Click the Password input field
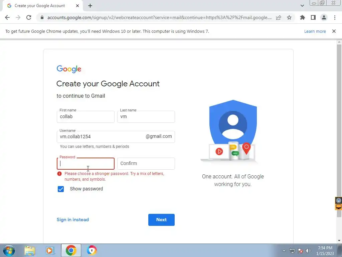Viewport: 342px width, 257px height. [x=85, y=164]
